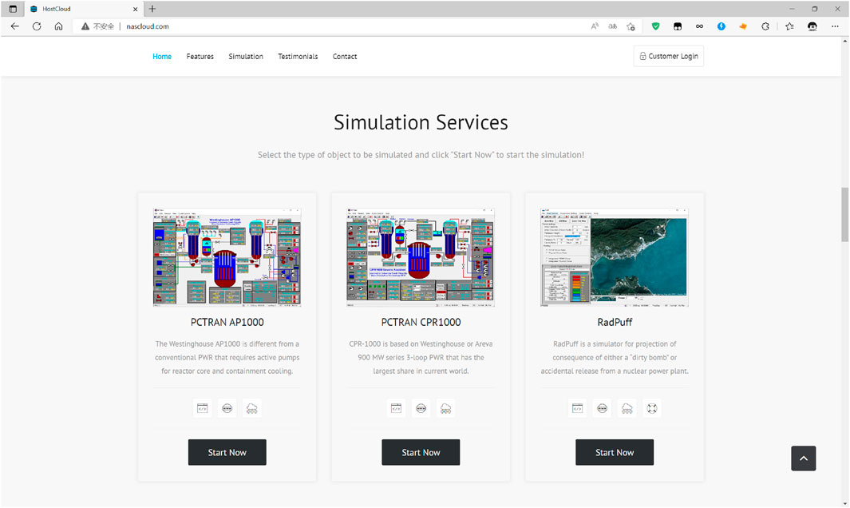850x508 pixels.
Task: Open the black two-eyed extension icon
Action: (678, 26)
